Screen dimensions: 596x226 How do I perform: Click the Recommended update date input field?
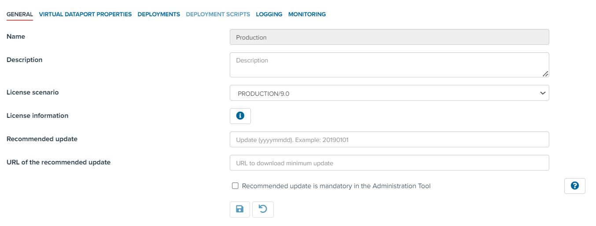pyautogui.click(x=390, y=139)
